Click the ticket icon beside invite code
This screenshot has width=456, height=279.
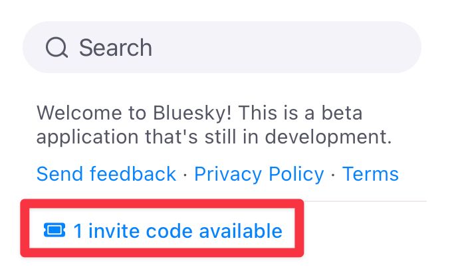tap(54, 231)
